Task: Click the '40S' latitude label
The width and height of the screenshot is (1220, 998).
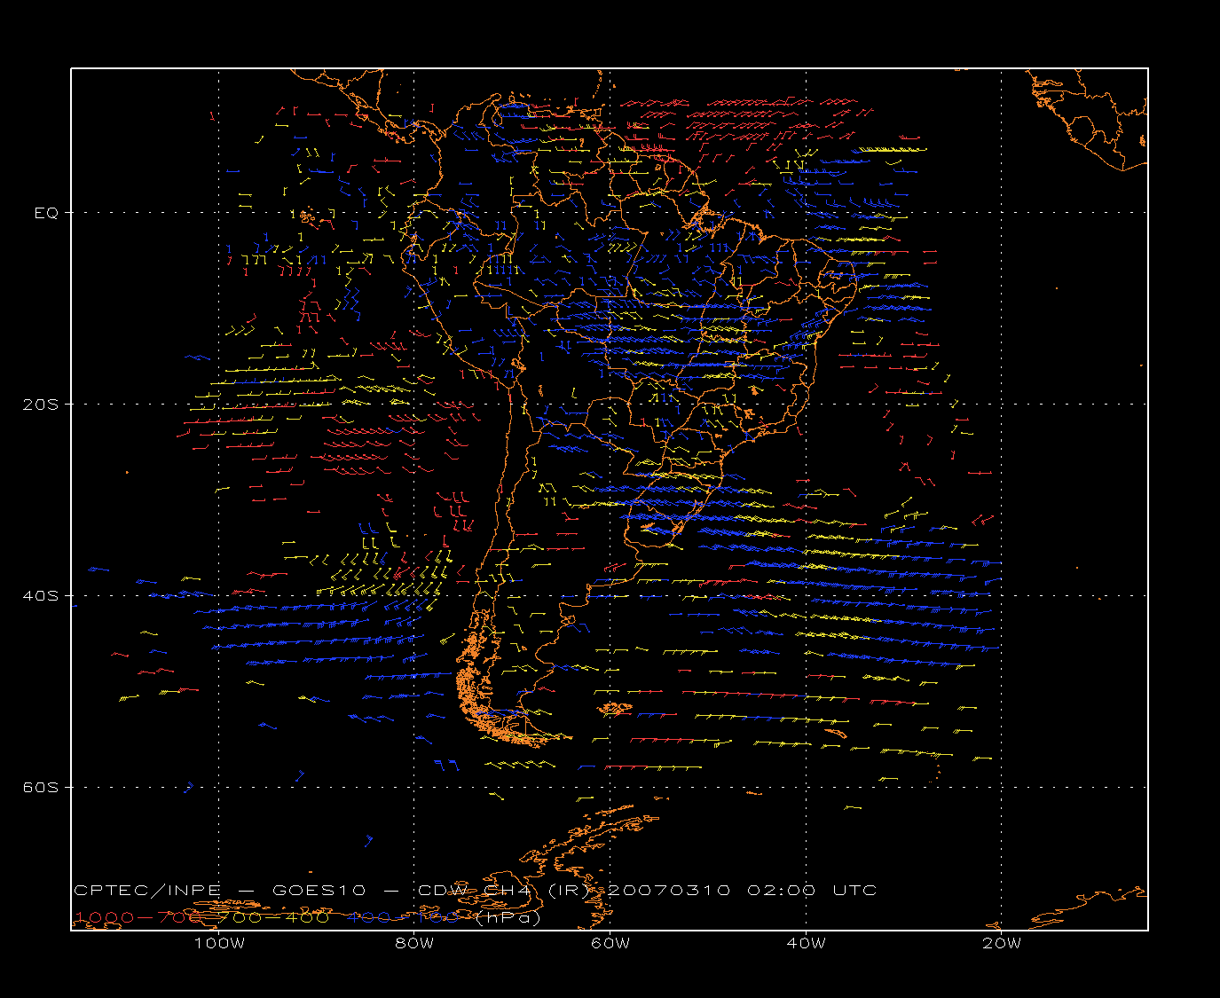Action: tap(40, 595)
